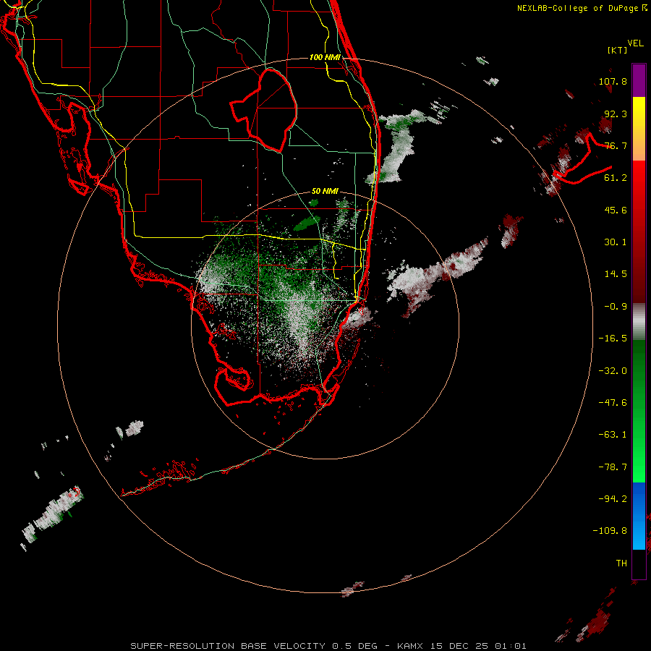Select the -47.6 velocity scale value
The image size is (651, 651).
[x=613, y=403]
